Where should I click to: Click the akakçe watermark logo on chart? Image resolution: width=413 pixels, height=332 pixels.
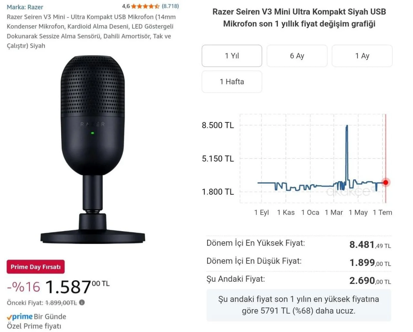click(348, 191)
